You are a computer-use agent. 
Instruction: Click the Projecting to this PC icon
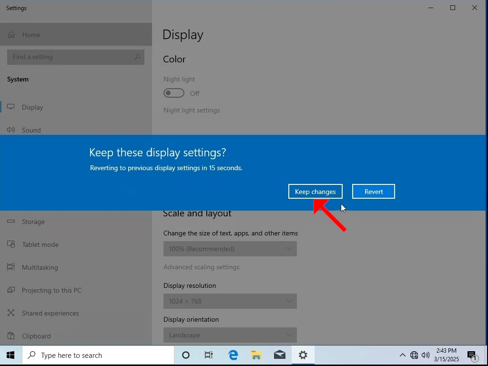click(11, 290)
